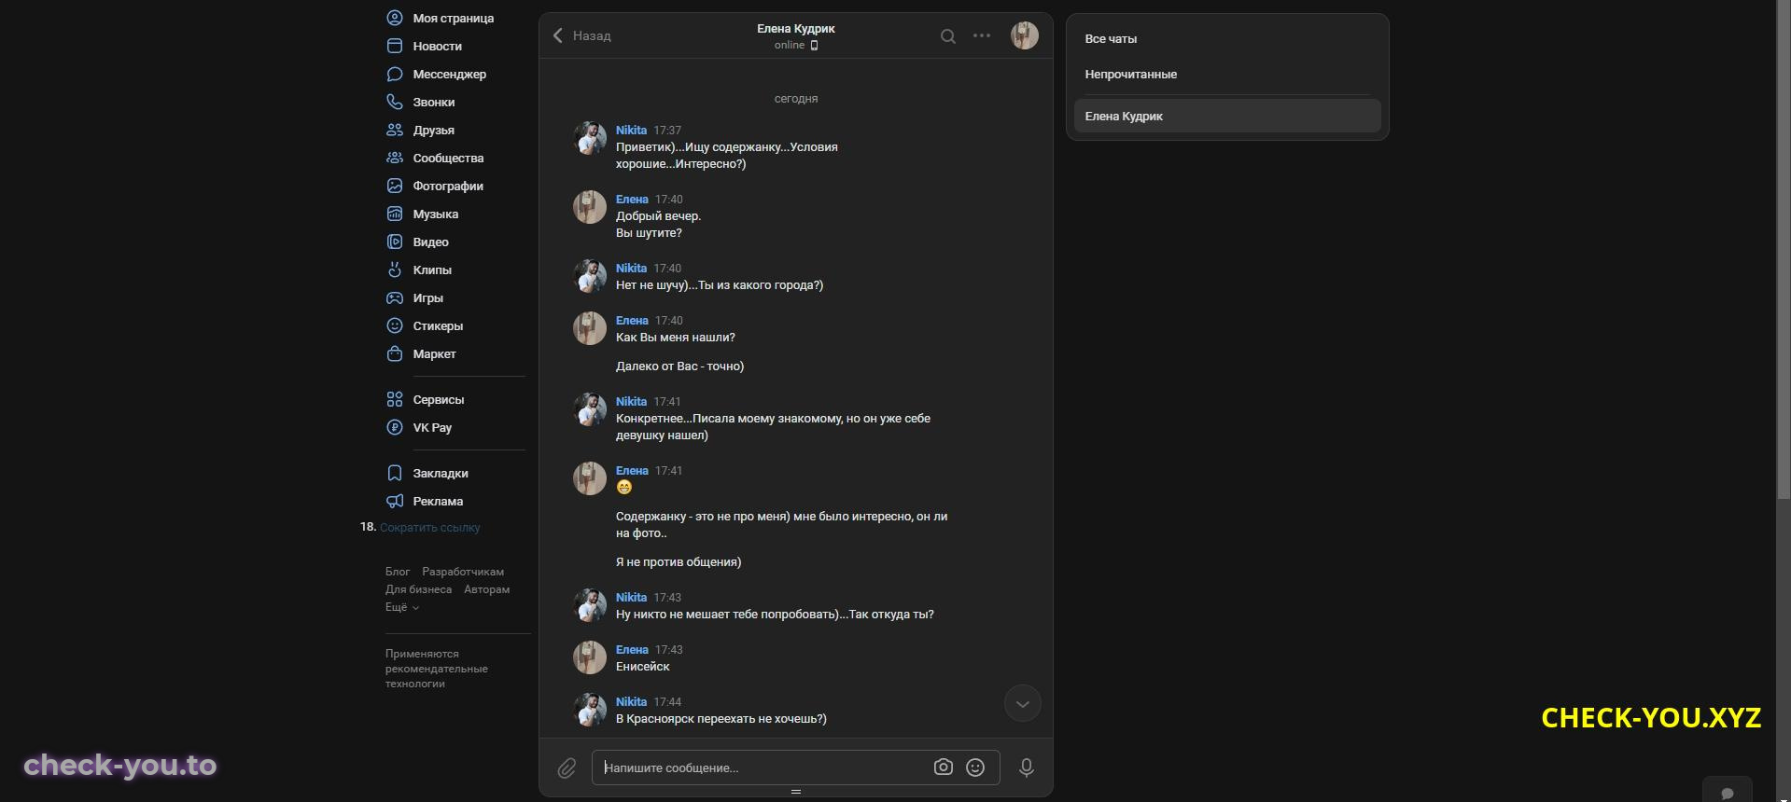Expand the Ещё footer dropdown
Screen dimensions: 1791x802
[402, 607]
